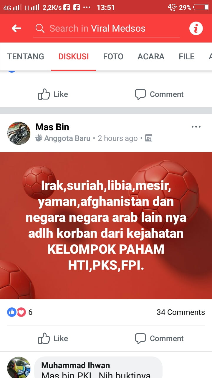This screenshot has width=212, height=378.
Task: Click the heart reaction icon
Action: pyautogui.click(x=21, y=312)
